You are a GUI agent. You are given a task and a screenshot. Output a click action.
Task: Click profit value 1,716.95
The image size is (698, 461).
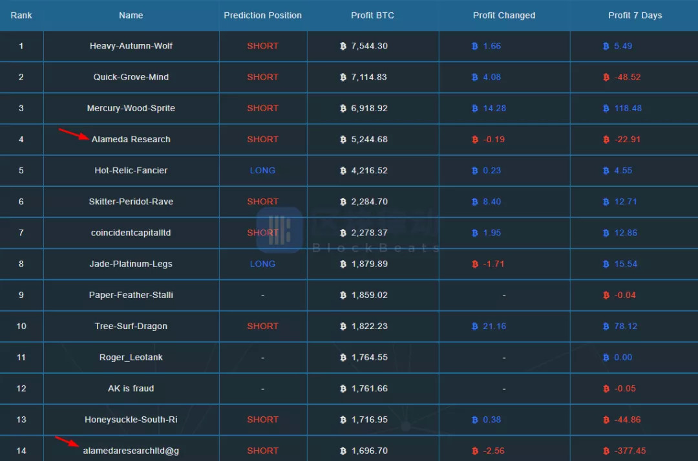(x=369, y=420)
